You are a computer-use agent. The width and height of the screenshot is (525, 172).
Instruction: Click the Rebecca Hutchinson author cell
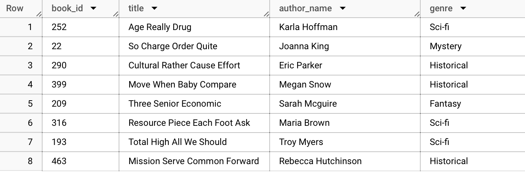tap(345, 161)
